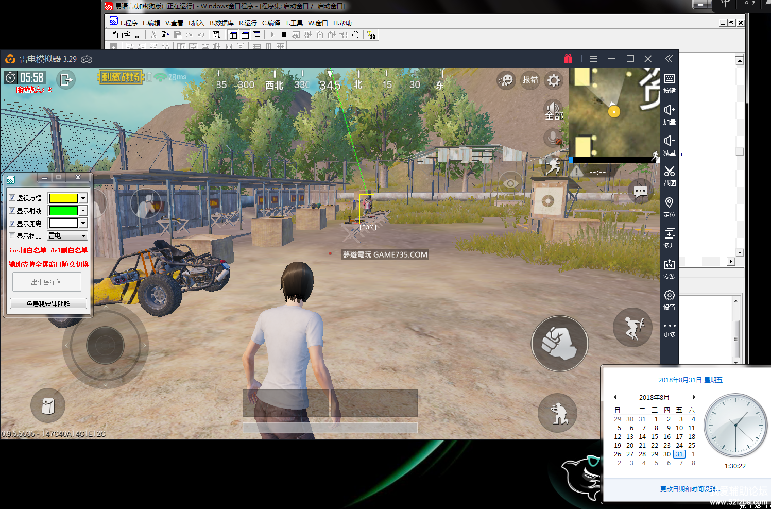Click the binoculars help-search icon in 易语言 toolbar
771x509 pixels.
[x=372, y=35]
